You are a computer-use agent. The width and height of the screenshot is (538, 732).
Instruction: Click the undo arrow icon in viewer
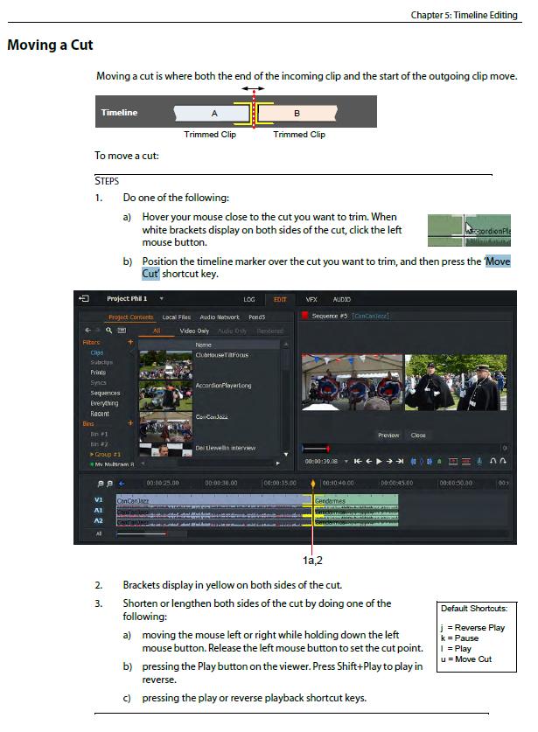tap(493, 461)
